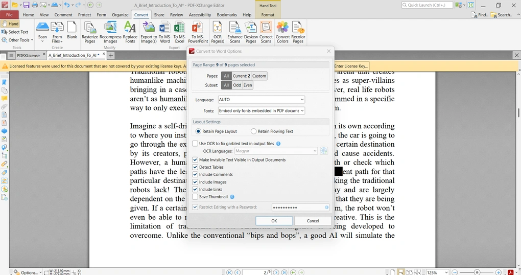Go to next page arrow
Viewport: 521px width, 275px height.
276,272
